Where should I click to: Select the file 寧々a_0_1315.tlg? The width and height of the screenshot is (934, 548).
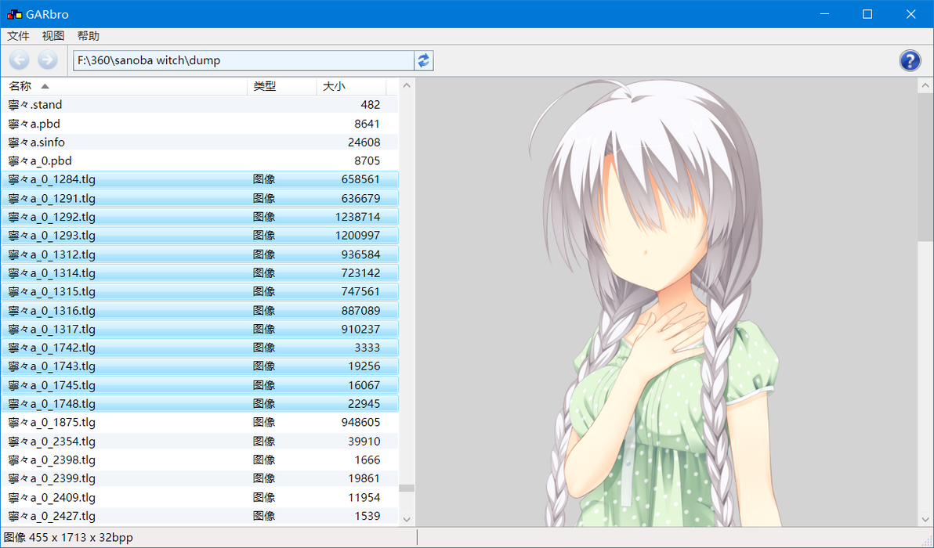200,291
